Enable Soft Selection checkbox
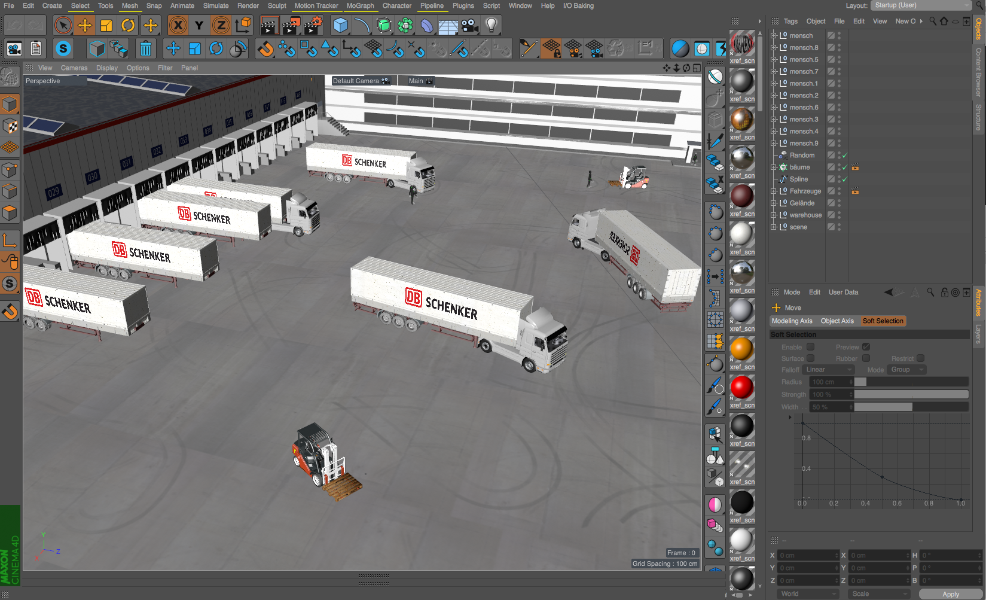 811,347
